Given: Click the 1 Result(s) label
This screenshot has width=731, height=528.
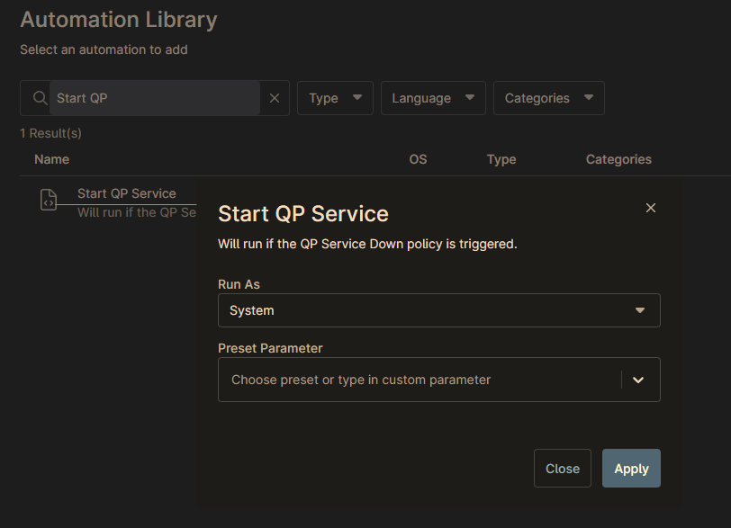Looking at the screenshot, I should click(50, 132).
